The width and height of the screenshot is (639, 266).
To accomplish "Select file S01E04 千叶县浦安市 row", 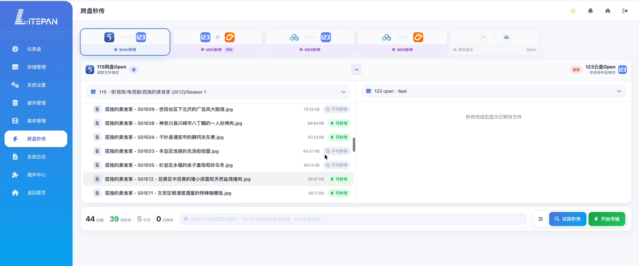I will 218,137.
